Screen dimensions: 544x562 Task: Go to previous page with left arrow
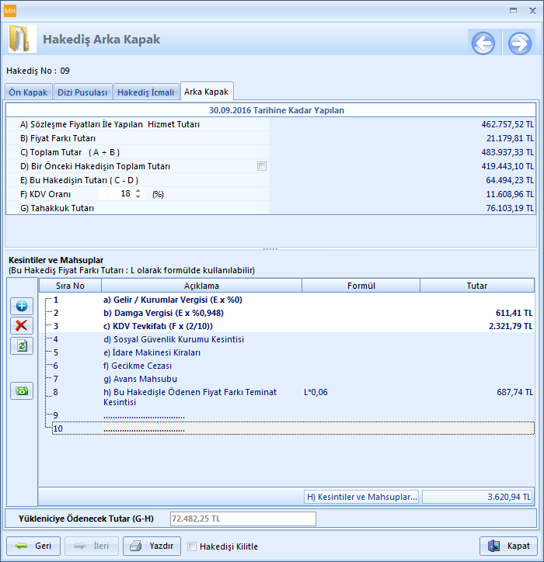coord(483,43)
